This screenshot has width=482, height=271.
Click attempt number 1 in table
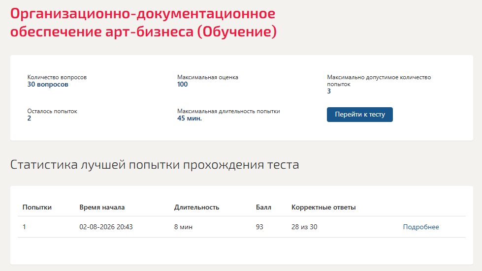pos(24,227)
